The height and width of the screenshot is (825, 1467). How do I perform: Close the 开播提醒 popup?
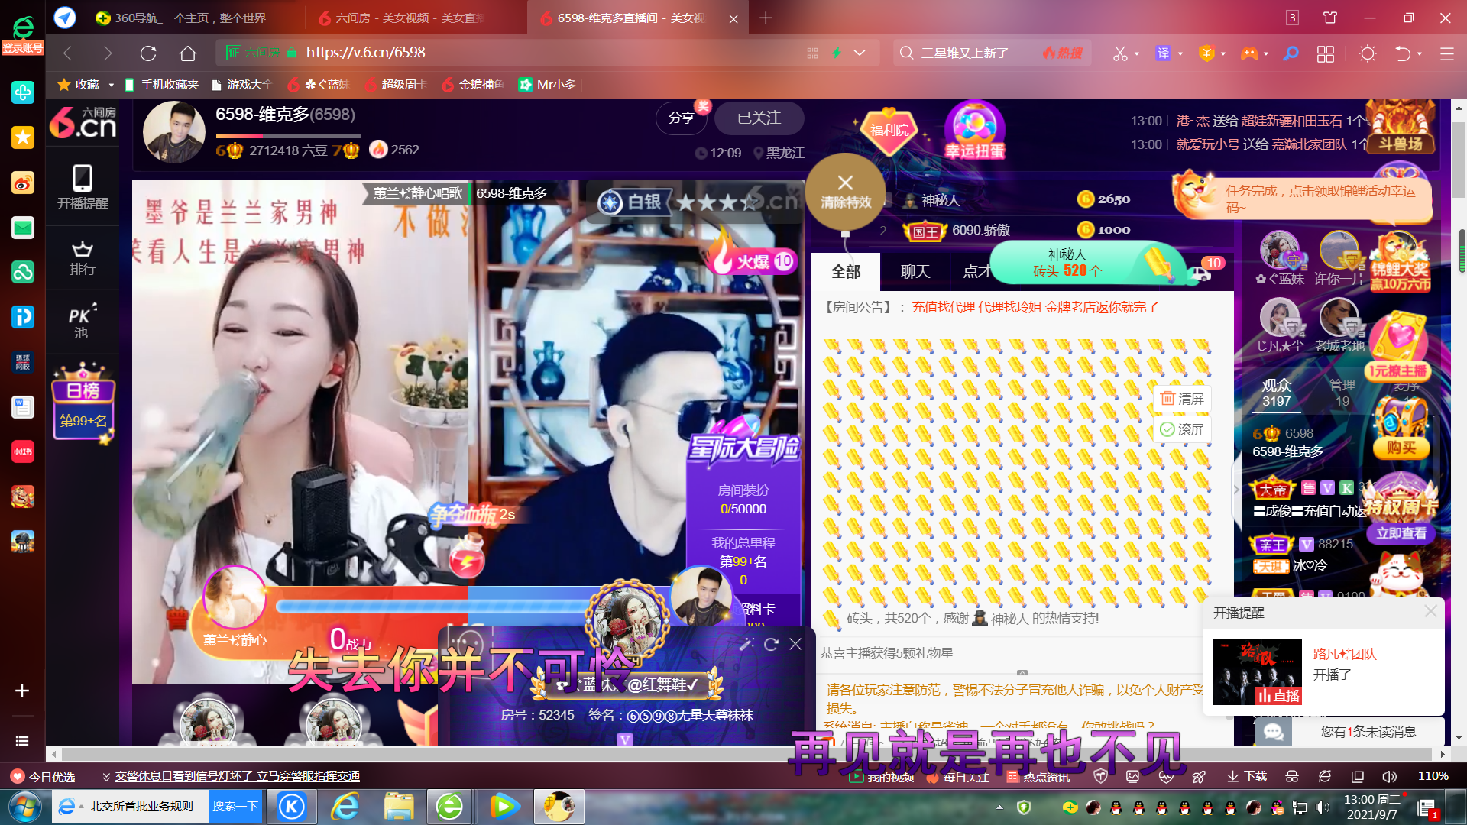(1430, 611)
